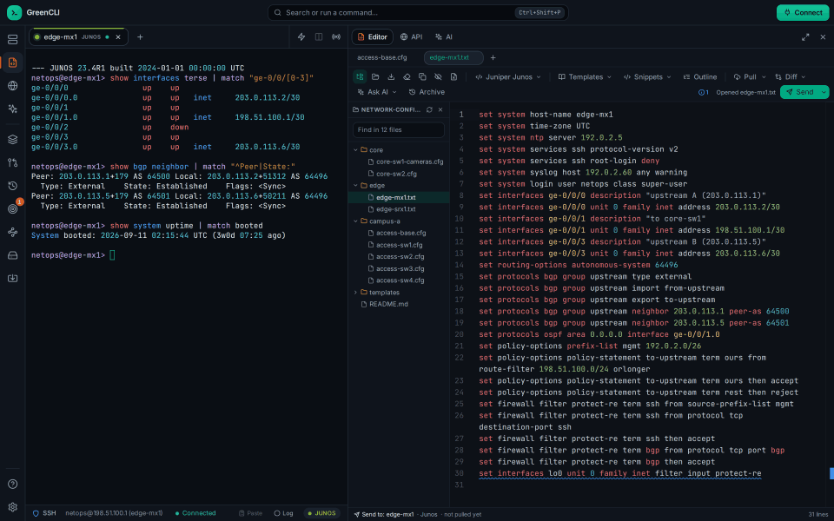Open the Juniper Junos language dropdown
The height and width of the screenshot is (521, 834).
(x=508, y=76)
